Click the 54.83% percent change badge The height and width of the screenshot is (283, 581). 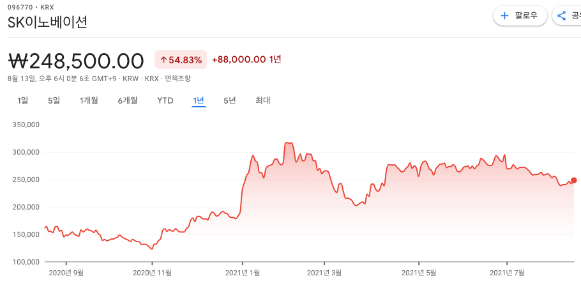[181, 59]
